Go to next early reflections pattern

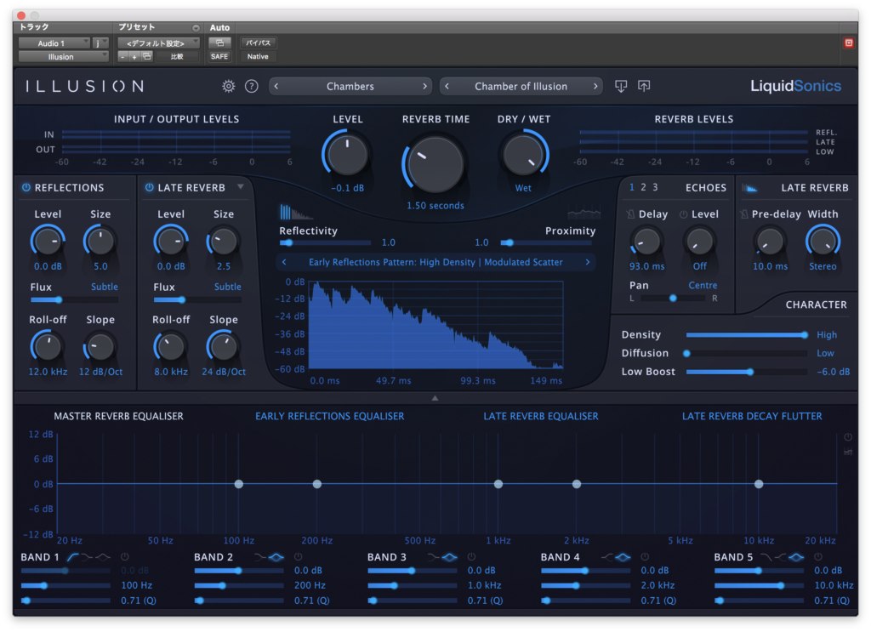point(587,263)
